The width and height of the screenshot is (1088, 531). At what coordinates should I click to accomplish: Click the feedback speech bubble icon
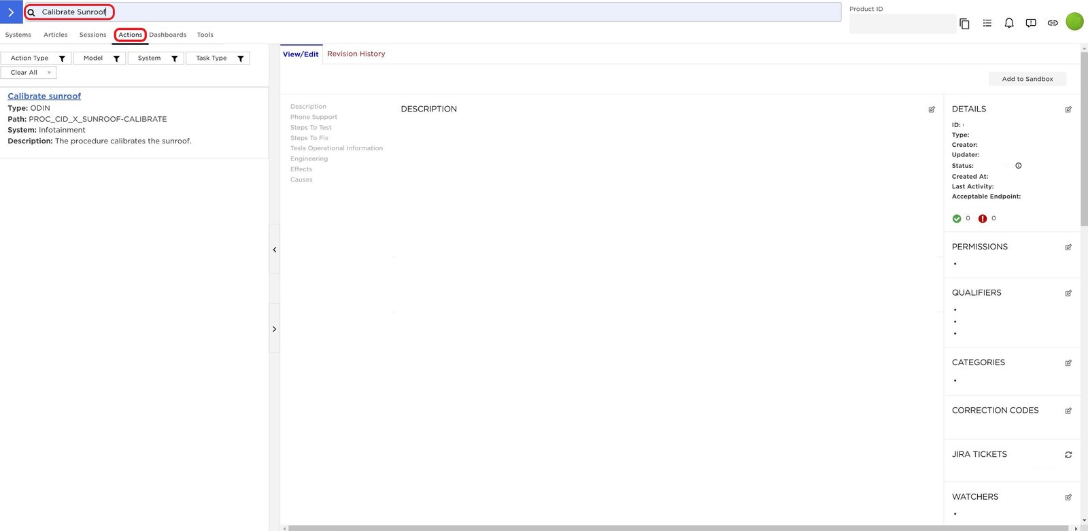1031,23
